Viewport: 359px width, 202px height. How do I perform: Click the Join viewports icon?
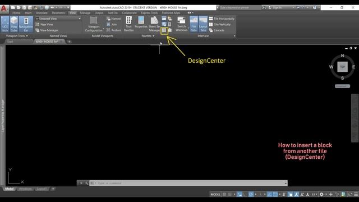108,24
